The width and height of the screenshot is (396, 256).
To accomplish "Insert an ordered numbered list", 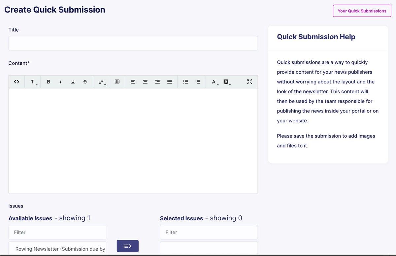I will (198, 82).
